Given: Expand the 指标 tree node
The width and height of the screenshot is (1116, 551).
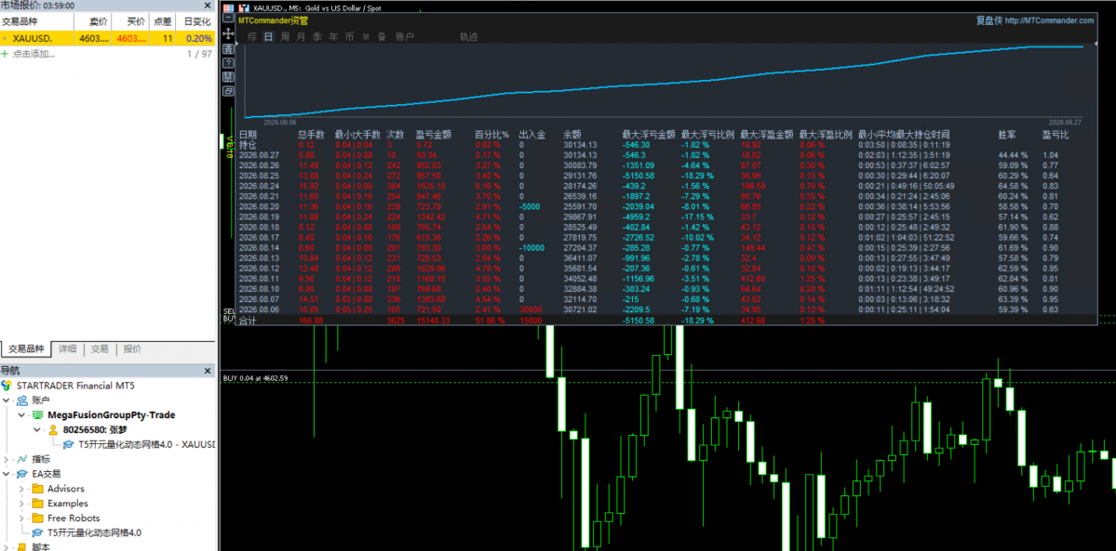Looking at the screenshot, I should point(7,459).
